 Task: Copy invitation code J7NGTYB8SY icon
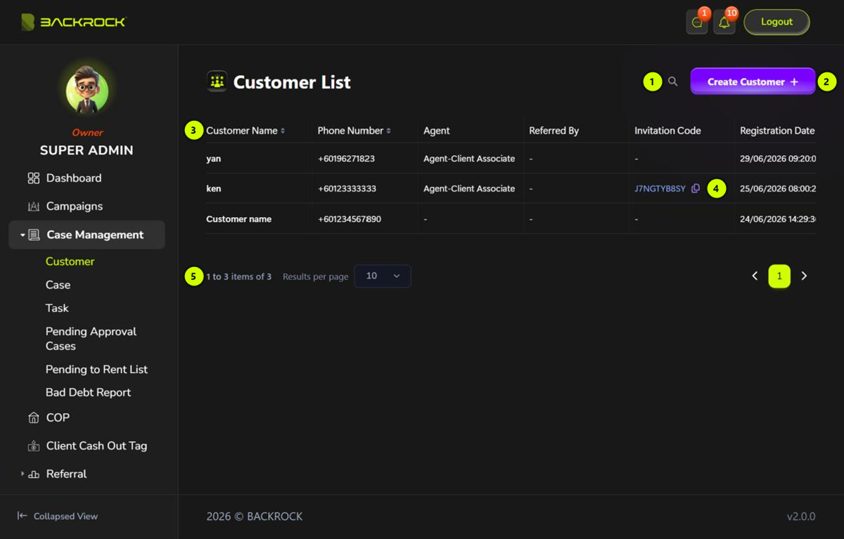pyautogui.click(x=696, y=188)
